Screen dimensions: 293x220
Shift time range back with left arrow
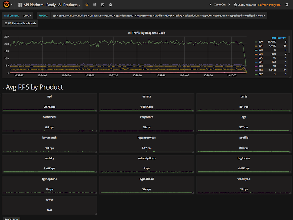point(211,5)
